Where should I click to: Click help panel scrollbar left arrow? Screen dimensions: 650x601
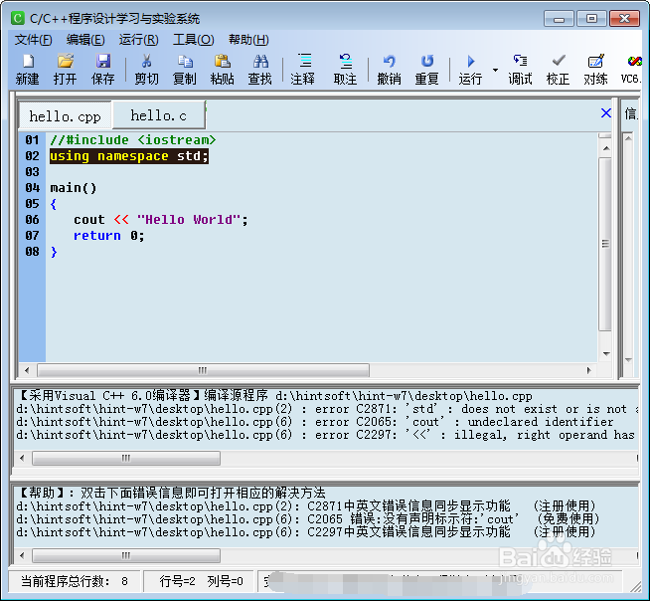click(x=23, y=555)
